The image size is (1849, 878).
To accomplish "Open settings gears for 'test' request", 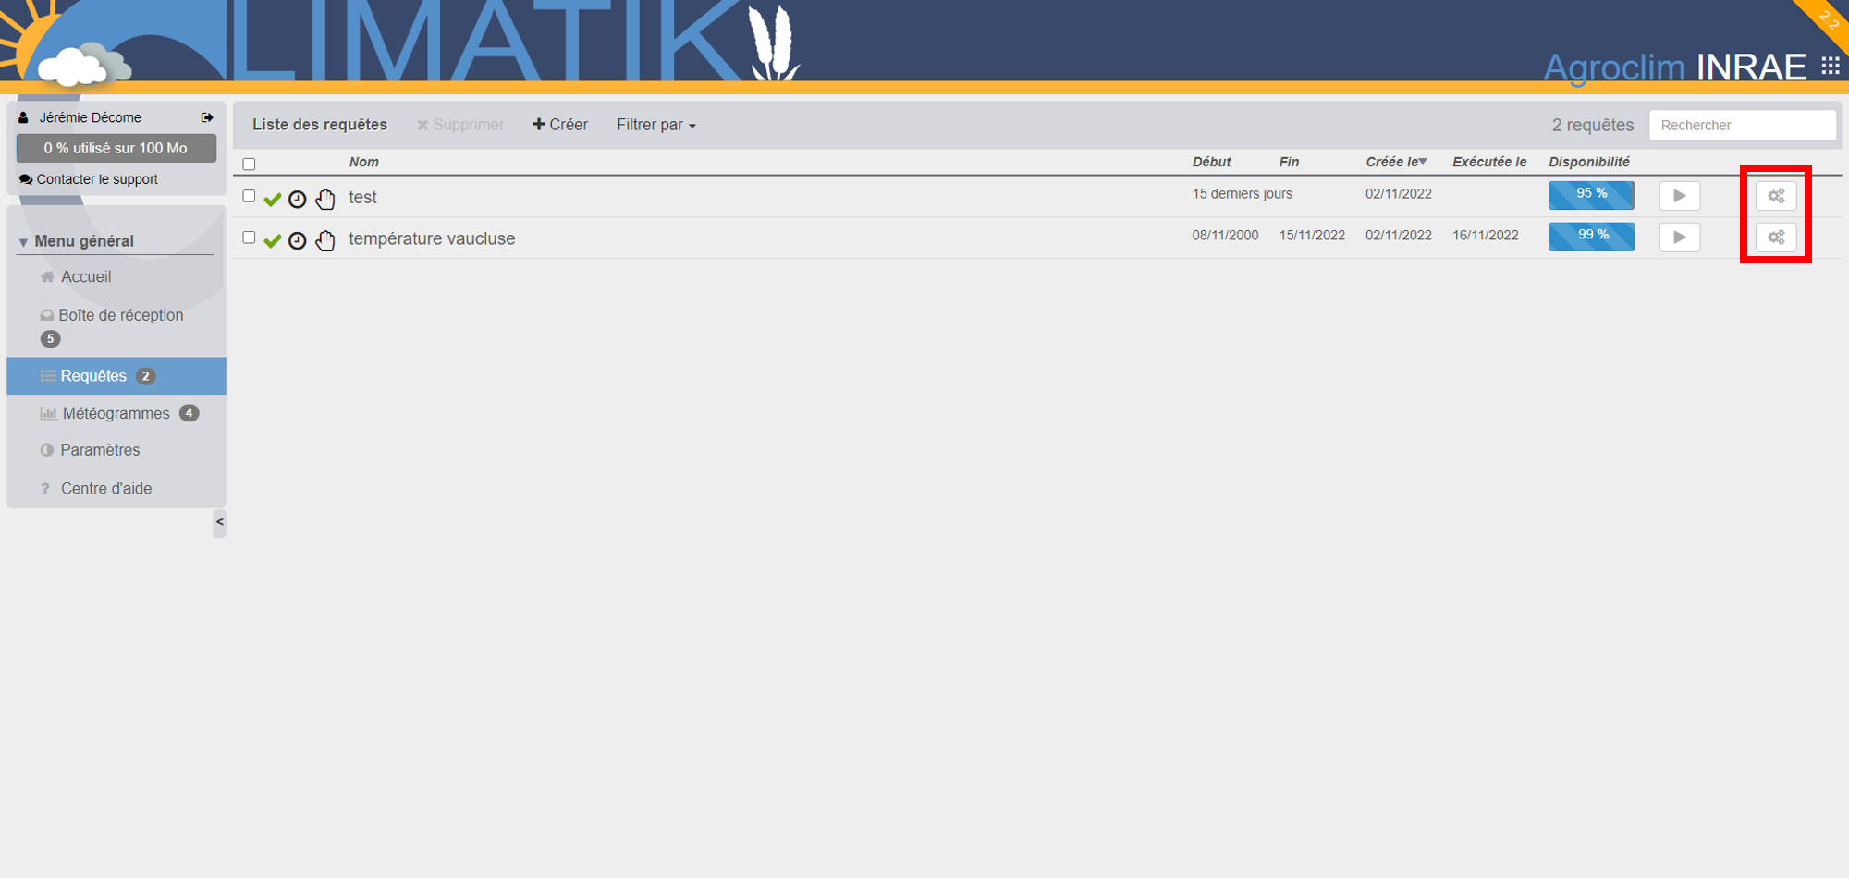I will [x=1775, y=196].
